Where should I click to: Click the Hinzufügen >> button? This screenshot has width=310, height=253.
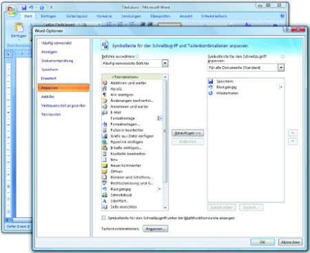click(x=187, y=133)
